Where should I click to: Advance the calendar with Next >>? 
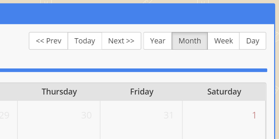(x=121, y=41)
